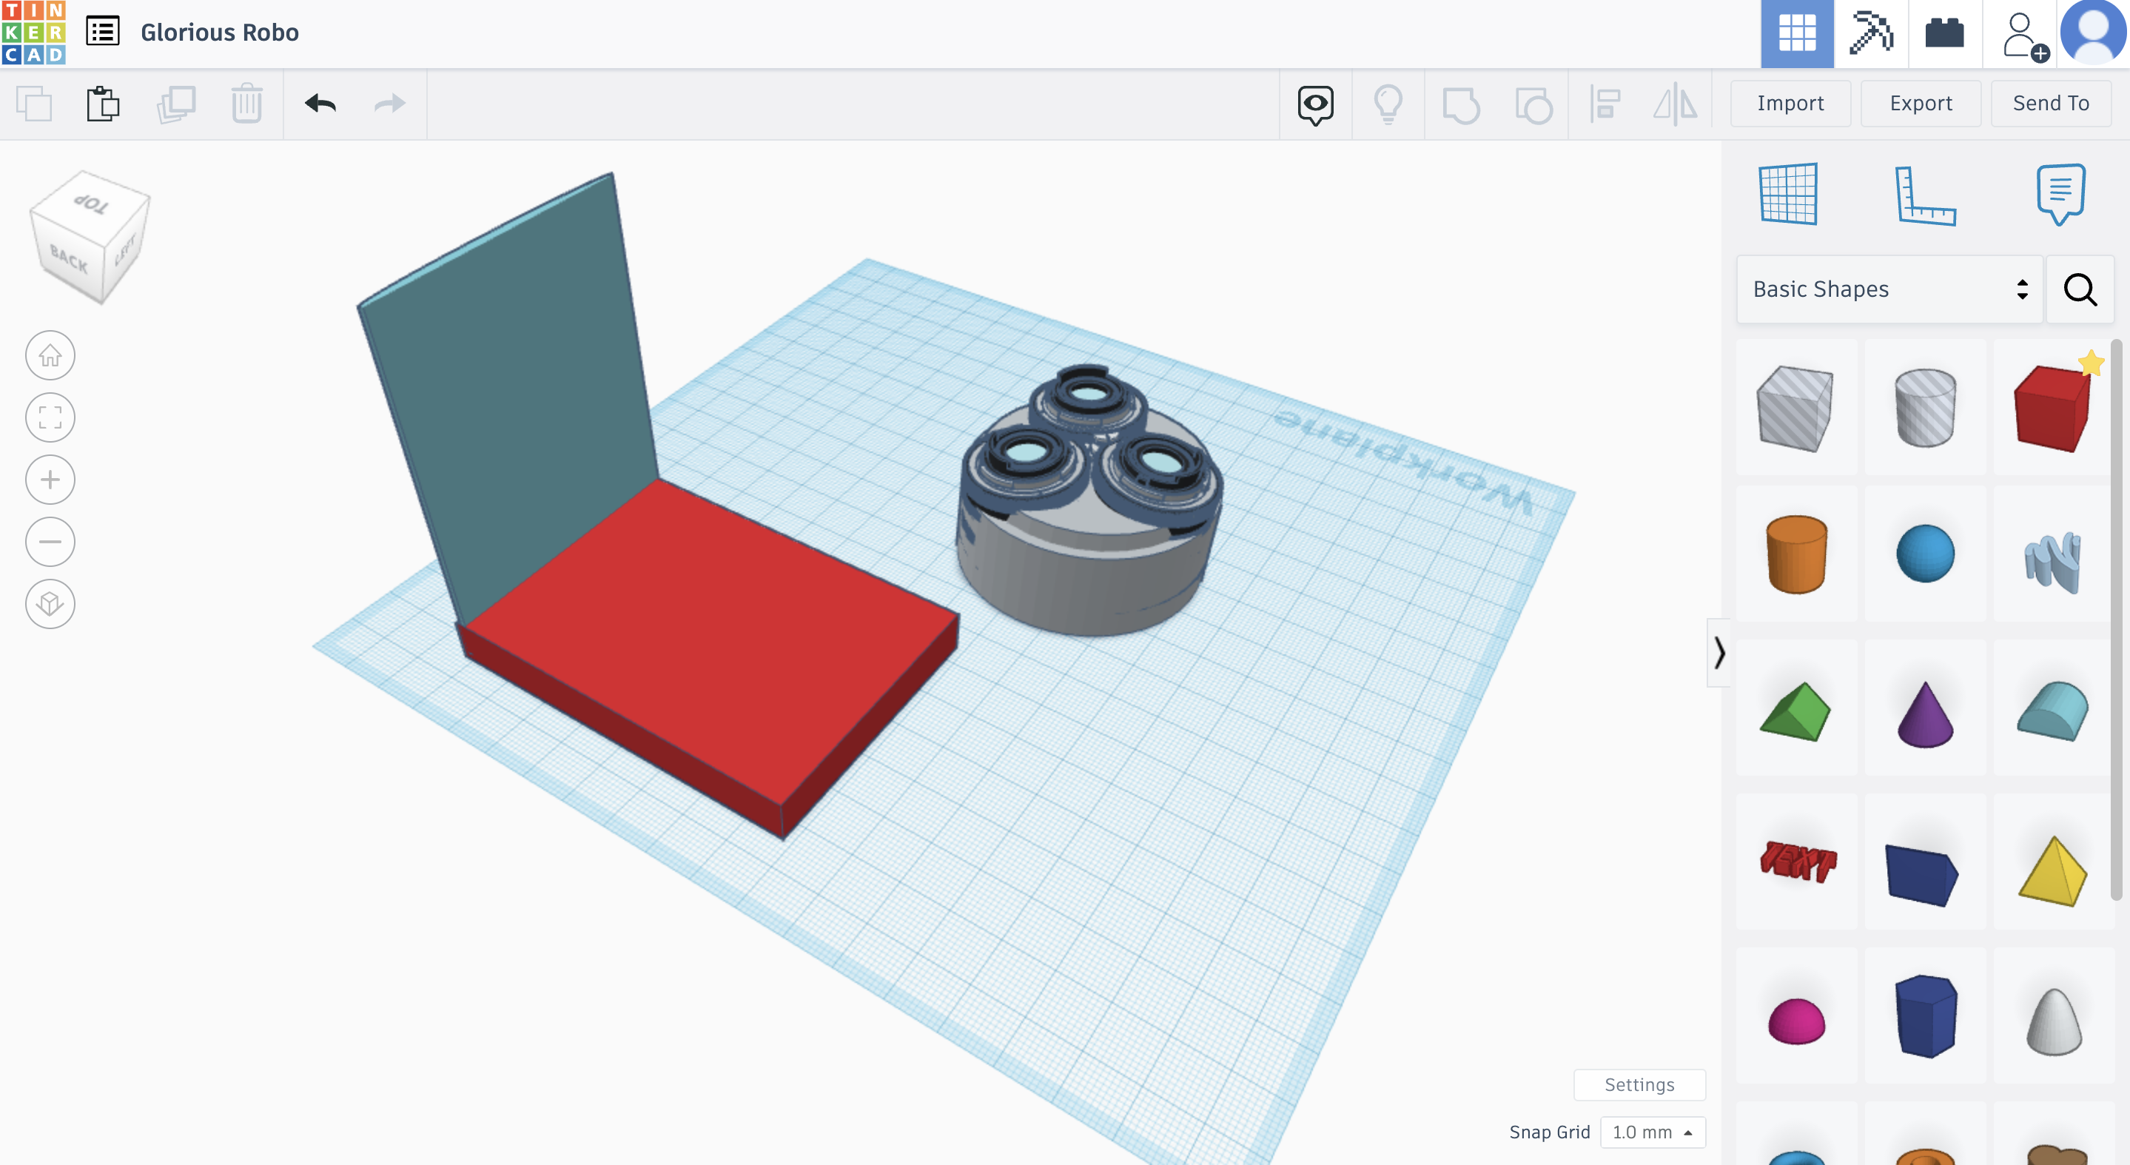Click the View Home button
Screen dimensions: 2130x1165
point(50,355)
